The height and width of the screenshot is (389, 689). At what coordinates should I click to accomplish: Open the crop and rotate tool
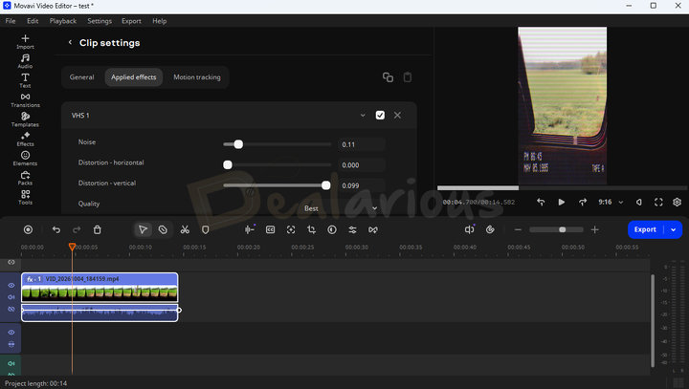[x=311, y=229]
